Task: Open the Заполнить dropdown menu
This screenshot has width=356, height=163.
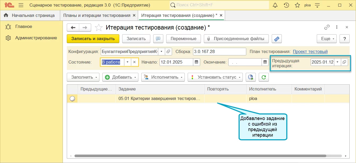Action: [83, 77]
